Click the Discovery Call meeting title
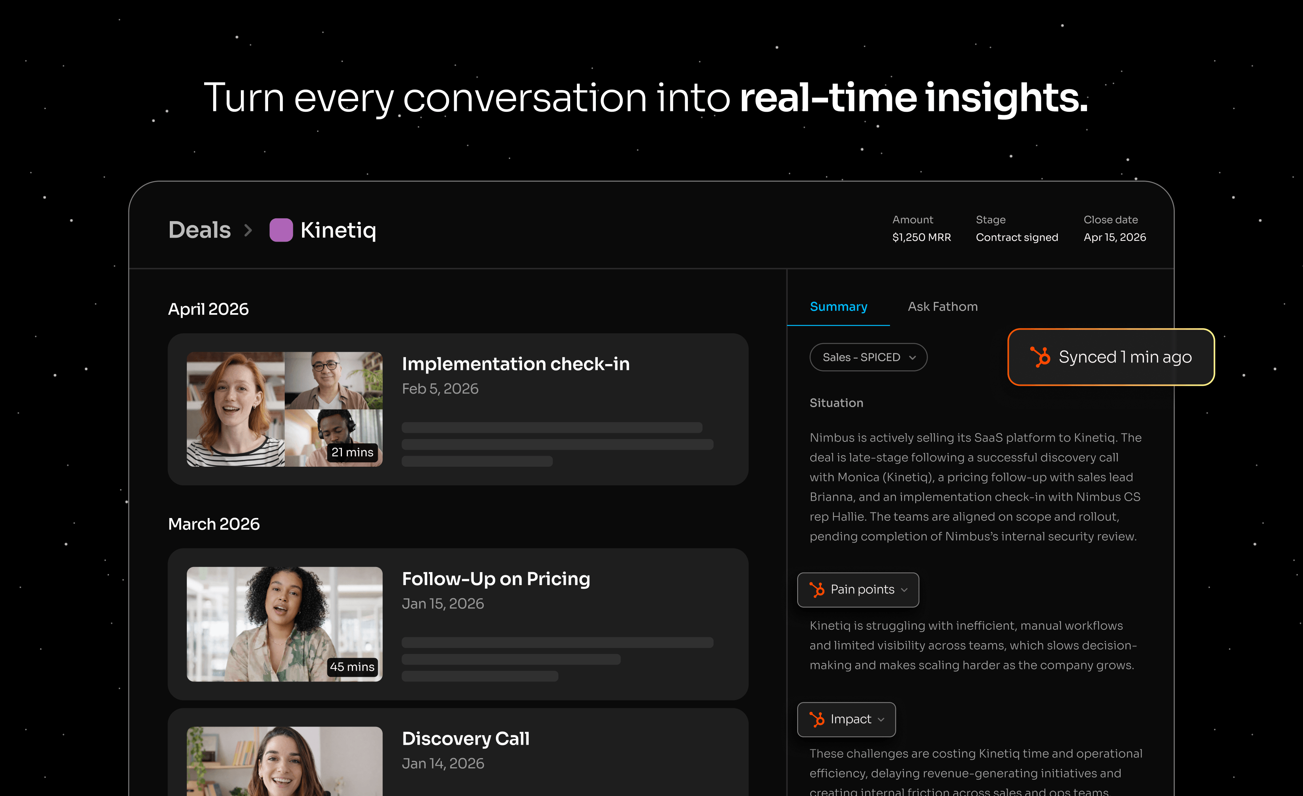The height and width of the screenshot is (796, 1303). (466, 738)
